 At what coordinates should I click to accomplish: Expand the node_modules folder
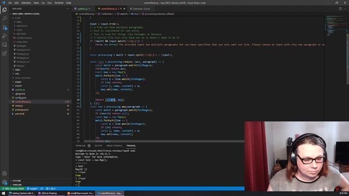[x=23, y=78]
